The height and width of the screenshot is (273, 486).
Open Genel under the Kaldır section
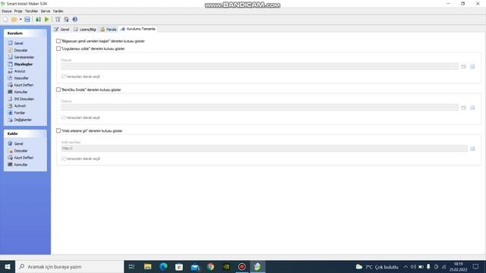(18, 143)
